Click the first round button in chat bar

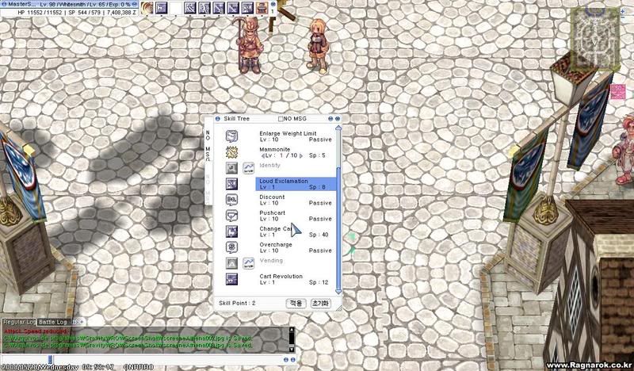point(286,360)
